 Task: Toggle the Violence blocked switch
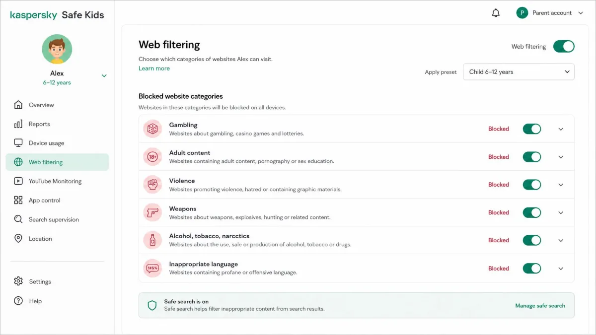pos(531,185)
